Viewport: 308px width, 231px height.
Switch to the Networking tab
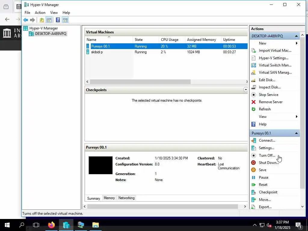(x=127, y=198)
